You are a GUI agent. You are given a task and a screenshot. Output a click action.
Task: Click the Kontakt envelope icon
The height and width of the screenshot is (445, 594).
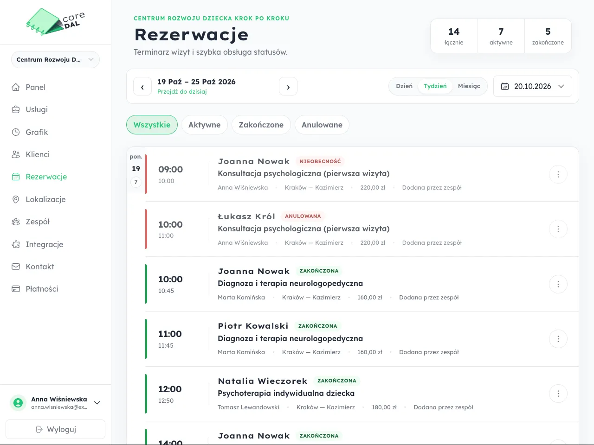pos(16,267)
